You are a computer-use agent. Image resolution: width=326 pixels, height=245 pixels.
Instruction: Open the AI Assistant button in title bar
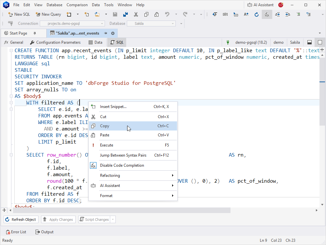pos(260,5)
